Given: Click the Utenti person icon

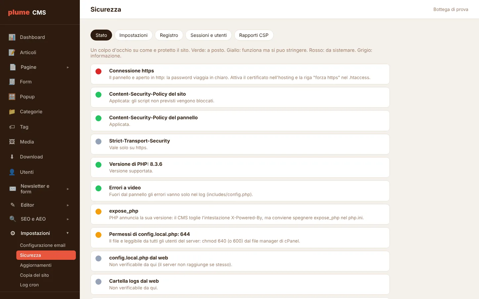Looking at the screenshot, I should pos(12,172).
